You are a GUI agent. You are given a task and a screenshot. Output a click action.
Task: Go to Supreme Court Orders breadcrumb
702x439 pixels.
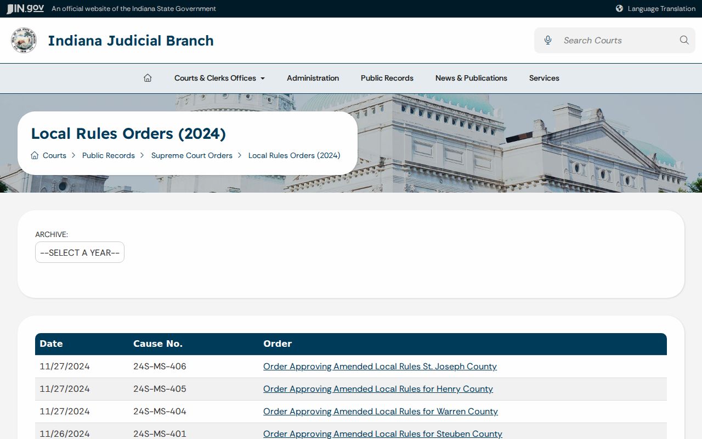[x=192, y=155]
